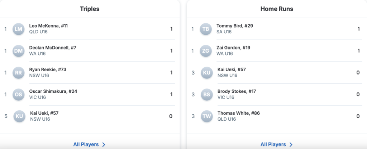Open Oscar Shimakura, #24 player name
367x149 pixels.
[53, 91]
